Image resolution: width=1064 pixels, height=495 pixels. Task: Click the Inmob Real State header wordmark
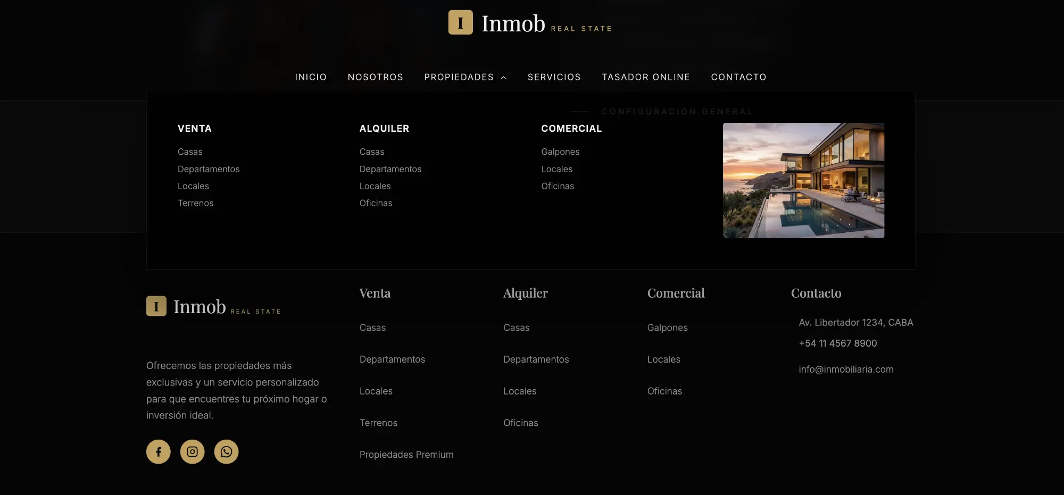point(547,24)
